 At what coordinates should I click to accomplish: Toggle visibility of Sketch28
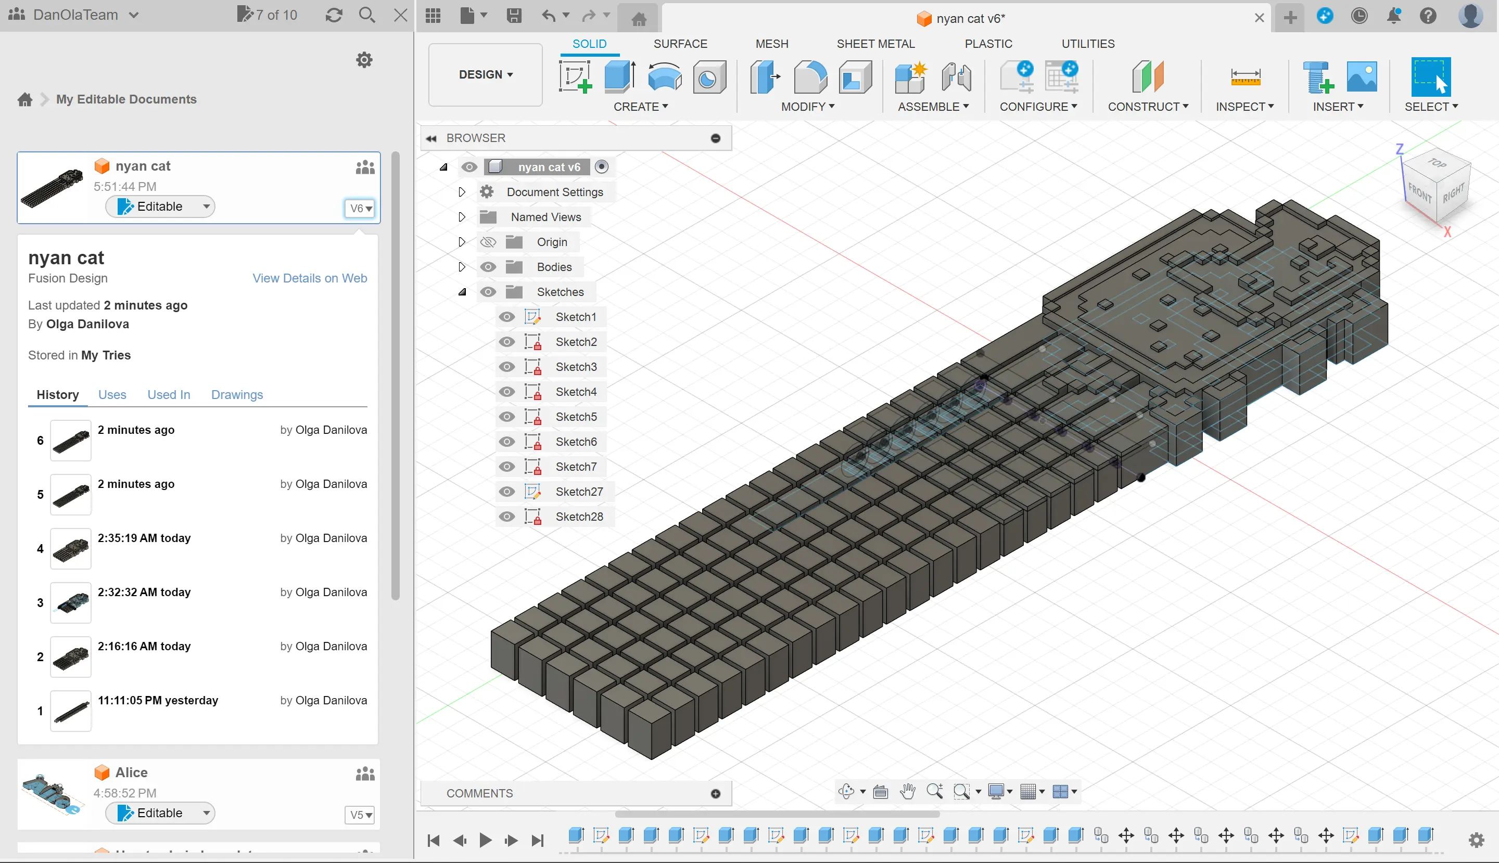[x=506, y=516]
